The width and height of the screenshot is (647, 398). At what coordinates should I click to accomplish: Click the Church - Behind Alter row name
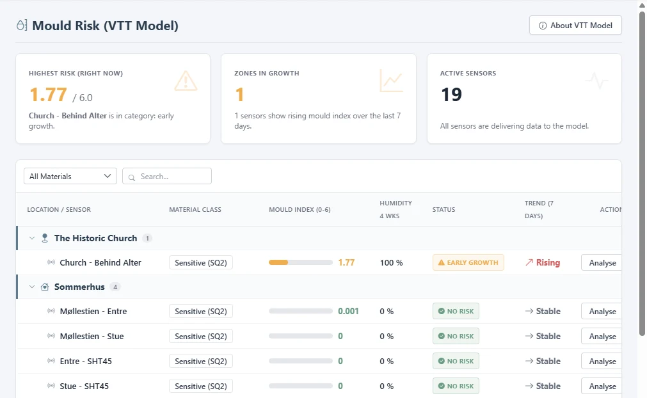click(x=100, y=262)
